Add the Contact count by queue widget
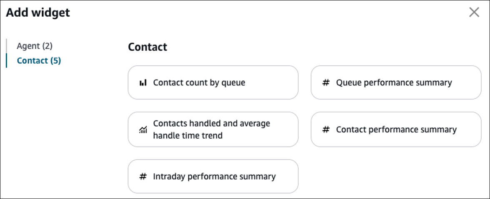This screenshot has width=490, height=199. [x=213, y=82]
